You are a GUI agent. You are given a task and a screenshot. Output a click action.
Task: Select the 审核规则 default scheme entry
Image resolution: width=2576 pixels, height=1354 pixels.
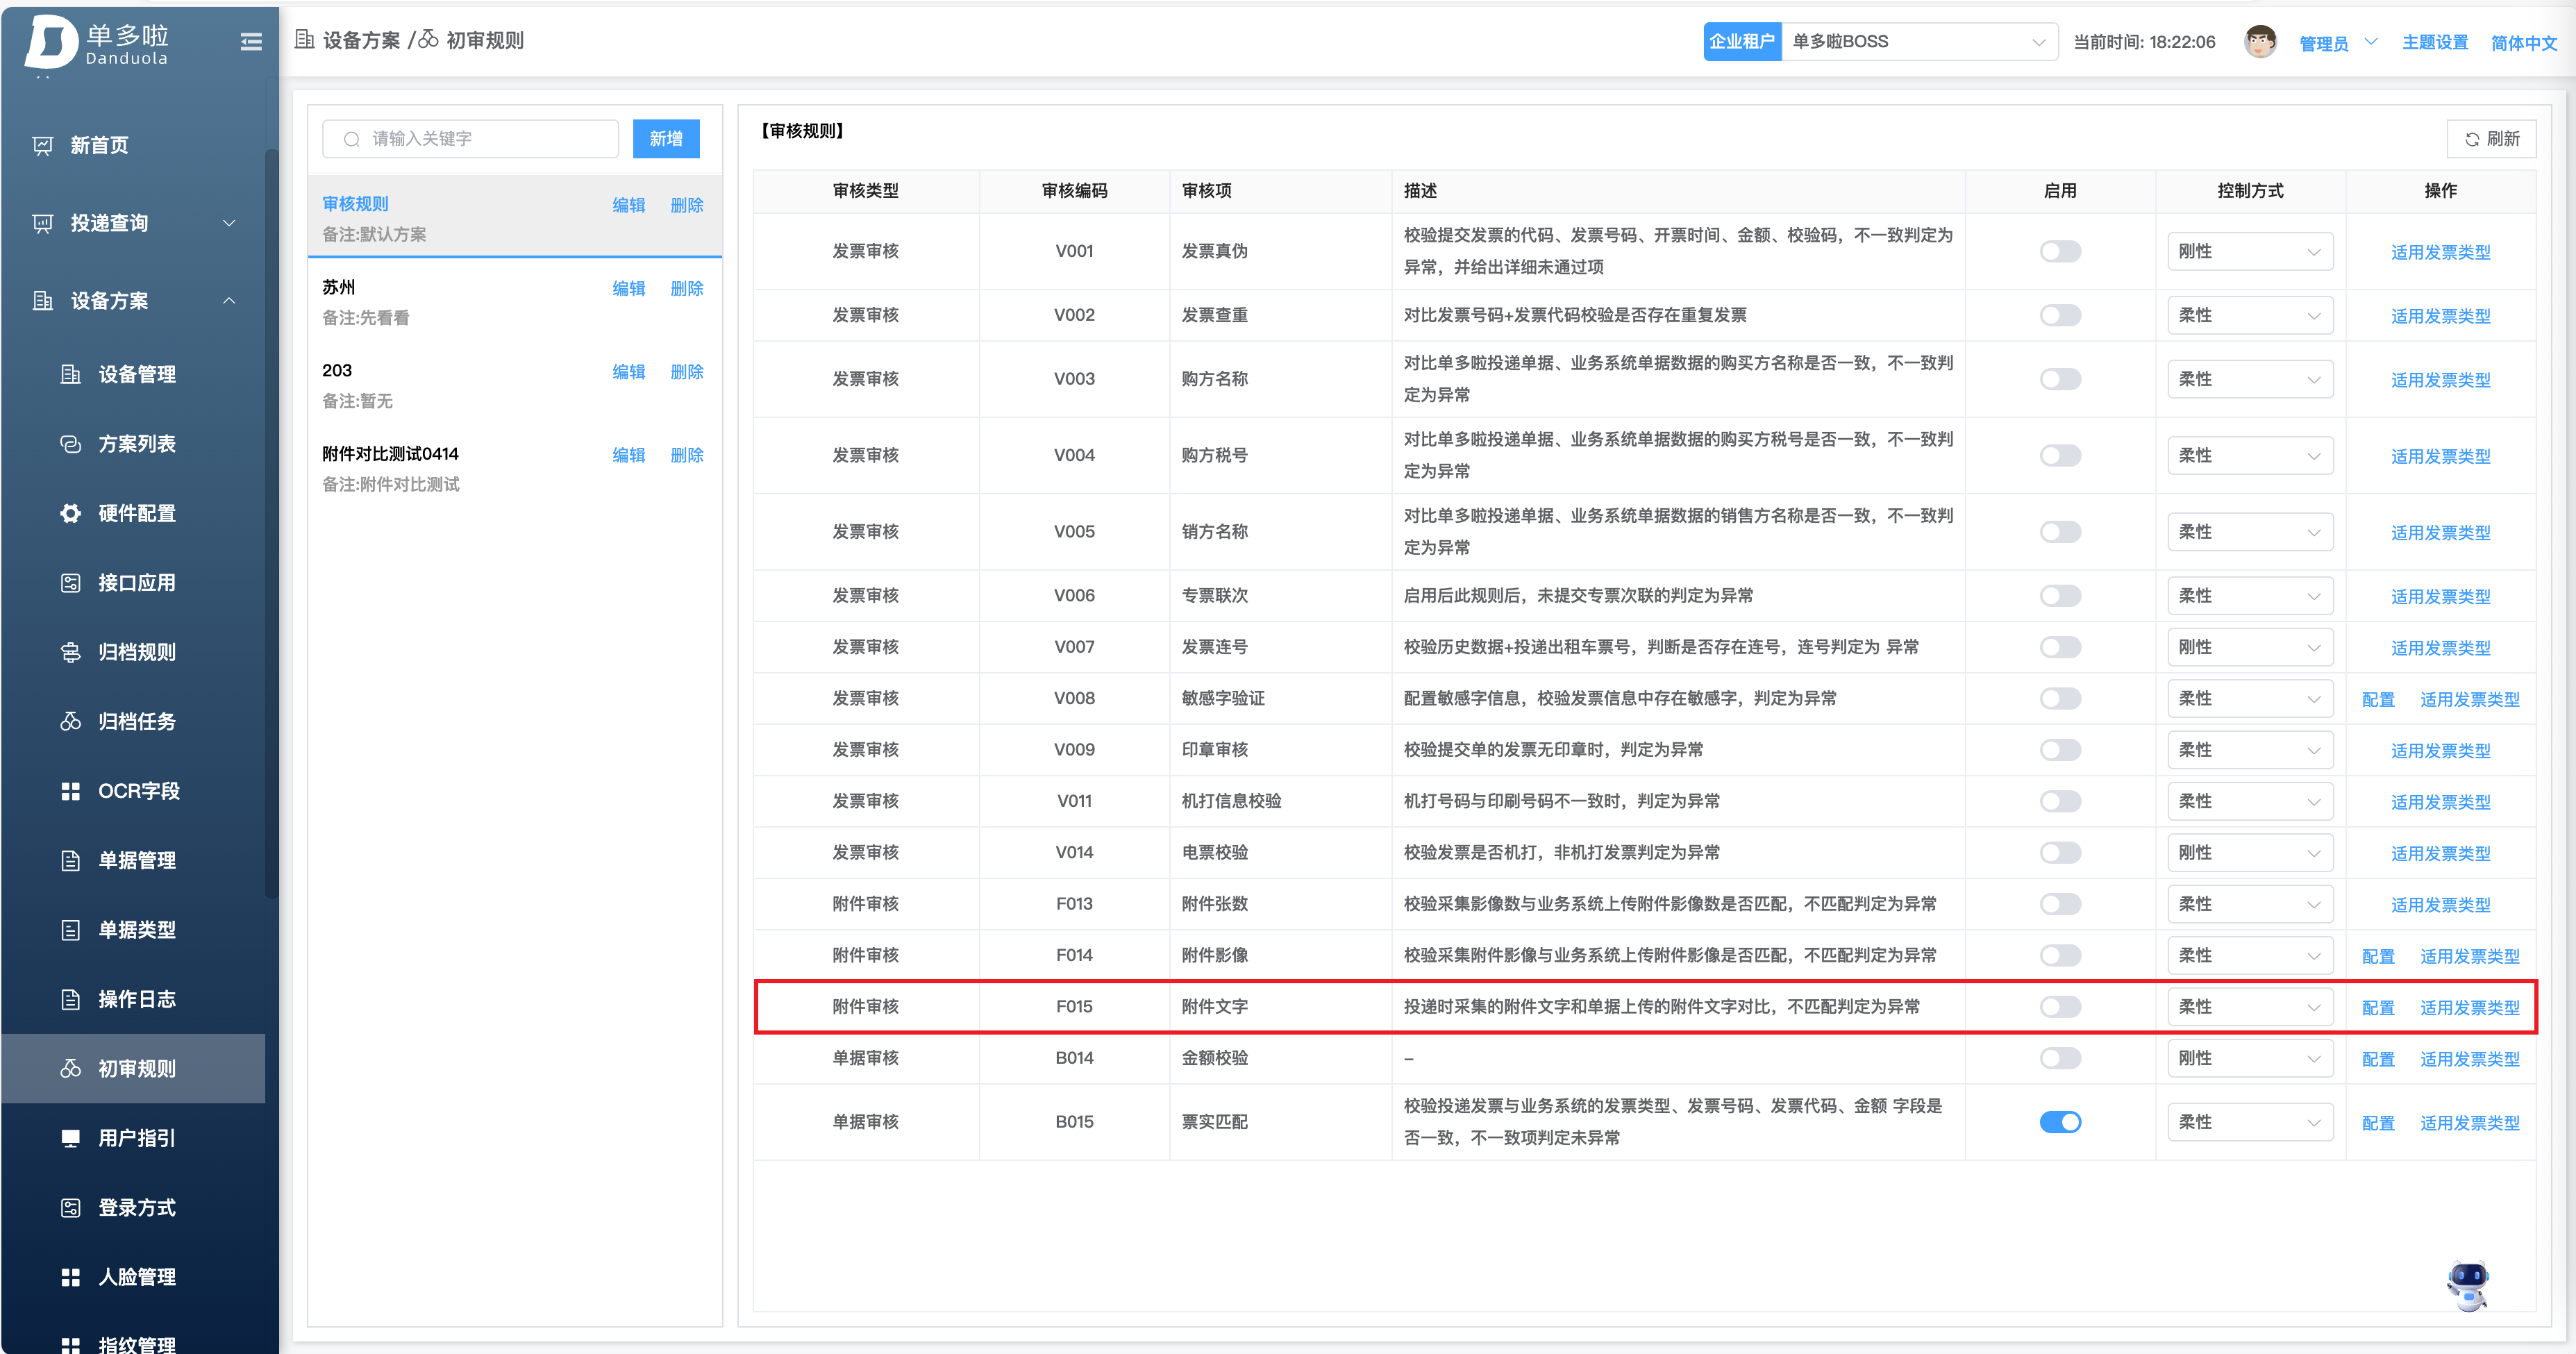point(515,218)
